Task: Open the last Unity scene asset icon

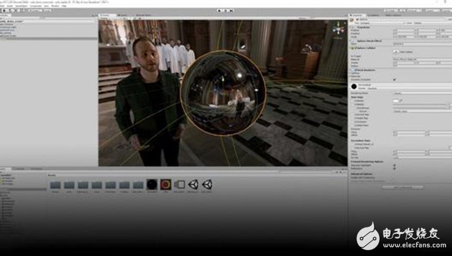Action: pyautogui.click(x=207, y=184)
